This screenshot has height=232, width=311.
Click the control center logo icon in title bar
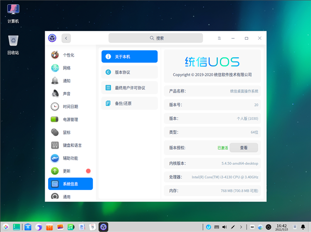[x=52, y=38]
